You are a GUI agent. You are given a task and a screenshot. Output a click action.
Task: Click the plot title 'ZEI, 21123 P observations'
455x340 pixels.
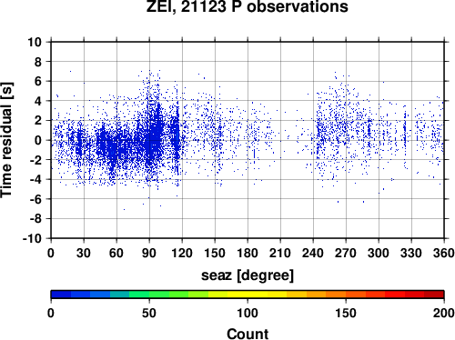pyautogui.click(x=247, y=6)
